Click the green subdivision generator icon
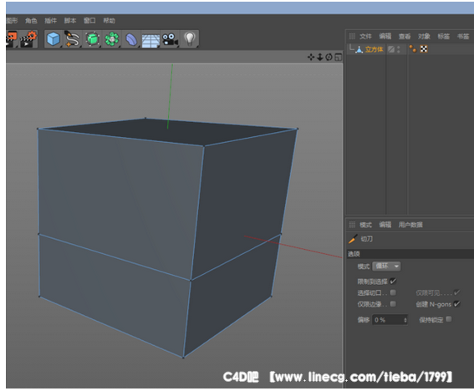The width and height of the screenshot is (474, 391). (x=92, y=39)
